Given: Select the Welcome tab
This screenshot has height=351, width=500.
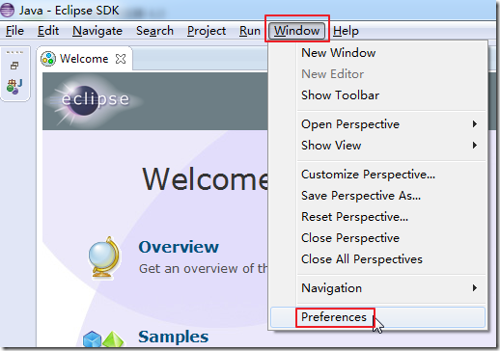Looking at the screenshot, I should tap(84, 59).
